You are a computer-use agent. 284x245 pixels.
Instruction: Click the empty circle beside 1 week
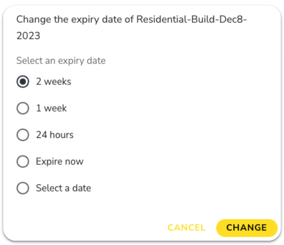23,108
